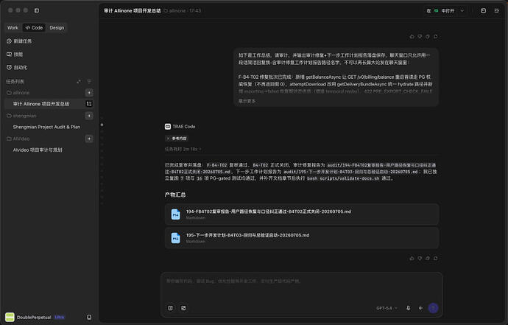
Task: Collapse the shengmian folder
Action: (21, 116)
